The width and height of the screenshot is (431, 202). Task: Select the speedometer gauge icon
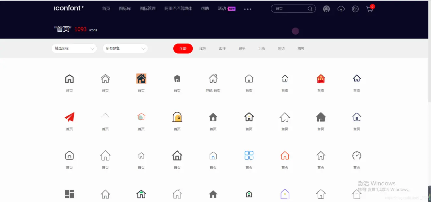point(357,155)
